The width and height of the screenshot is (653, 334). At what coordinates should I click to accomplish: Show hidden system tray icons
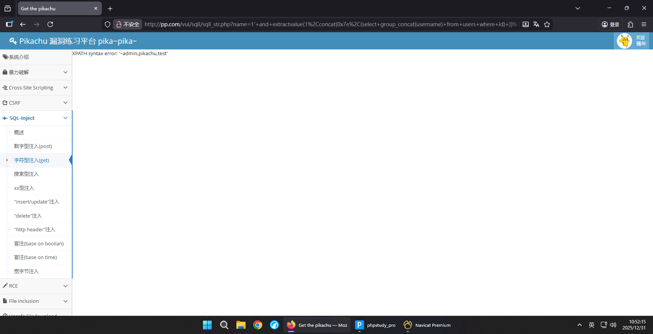coord(580,325)
